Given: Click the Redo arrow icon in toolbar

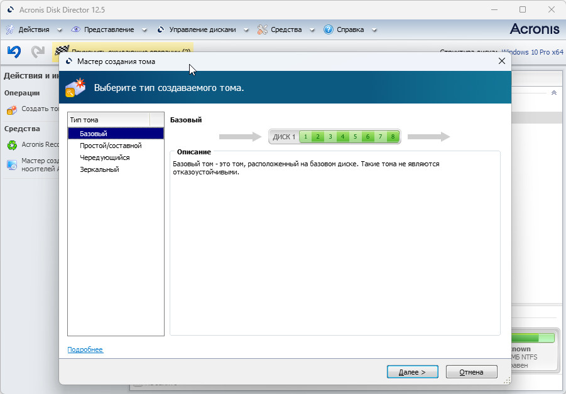Looking at the screenshot, I should [38, 52].
